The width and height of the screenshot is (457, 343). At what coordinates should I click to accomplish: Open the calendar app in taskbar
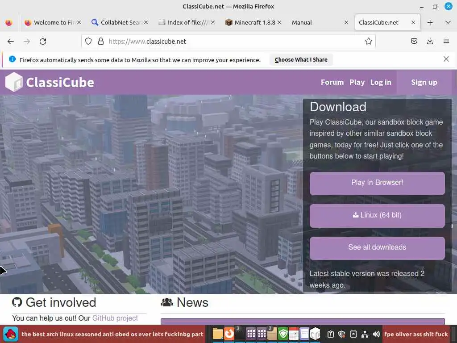(x=294, y=334)
